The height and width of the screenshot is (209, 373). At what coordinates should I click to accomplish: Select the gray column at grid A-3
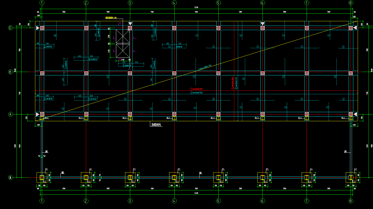pyautogui.click(x=130, y=114)
